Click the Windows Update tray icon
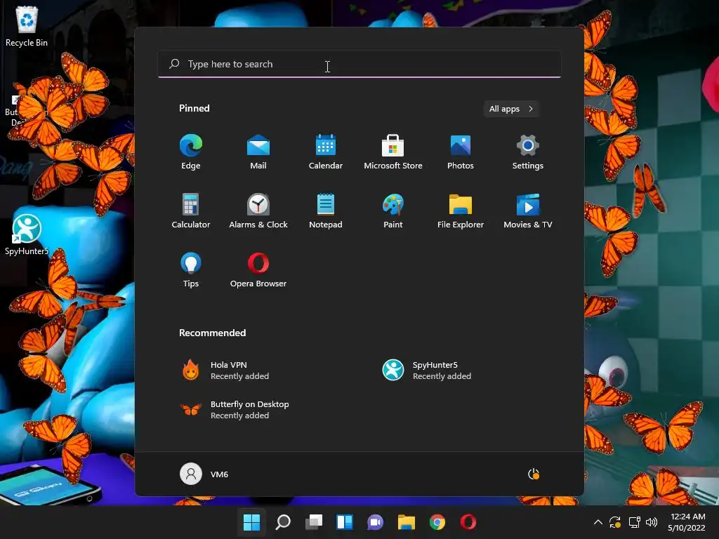This screenshot has width=719, height=539. tap(615, 522)
